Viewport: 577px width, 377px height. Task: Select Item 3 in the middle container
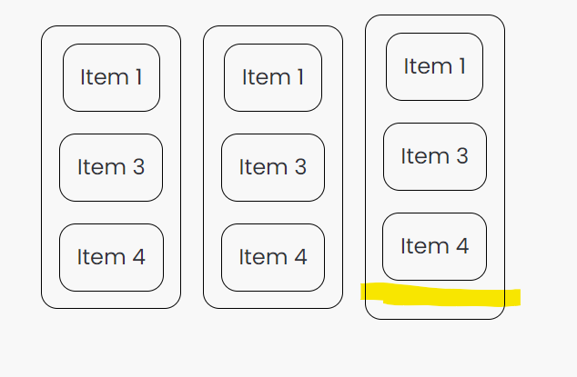273,167
